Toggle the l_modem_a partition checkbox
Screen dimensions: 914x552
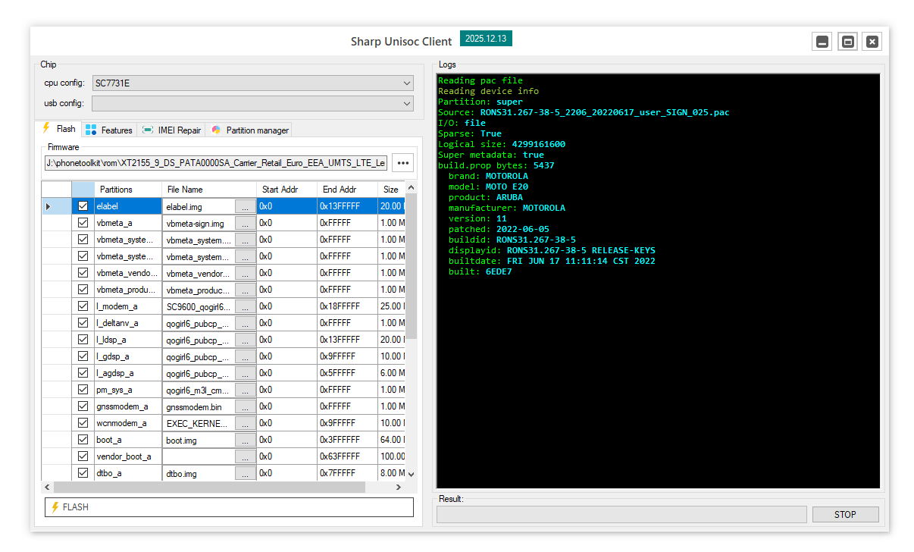[x=83, y=306]
